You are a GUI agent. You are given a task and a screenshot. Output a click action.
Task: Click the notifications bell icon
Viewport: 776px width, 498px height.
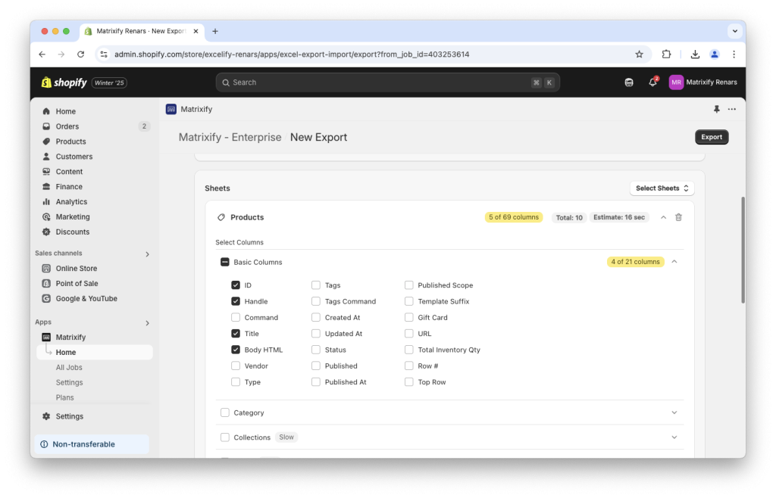pos(652,82)
